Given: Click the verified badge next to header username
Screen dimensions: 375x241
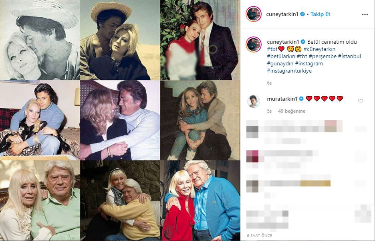Looking at the screenshot, I should pos(302,14).
